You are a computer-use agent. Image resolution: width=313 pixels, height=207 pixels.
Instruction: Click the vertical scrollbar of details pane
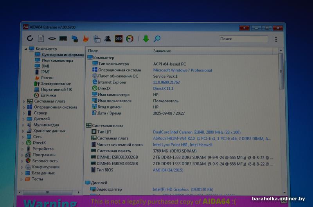[x=281, y=117]
